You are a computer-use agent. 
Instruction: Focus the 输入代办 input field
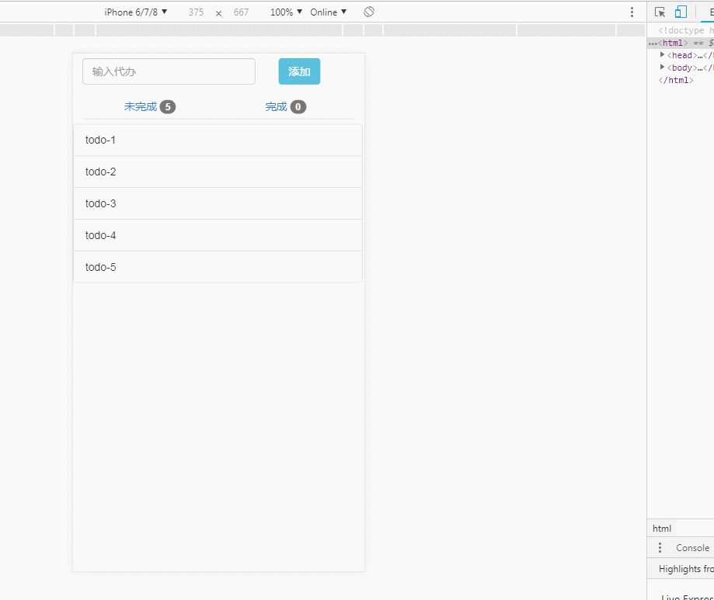pyautogui.click(x=169, y=71)
